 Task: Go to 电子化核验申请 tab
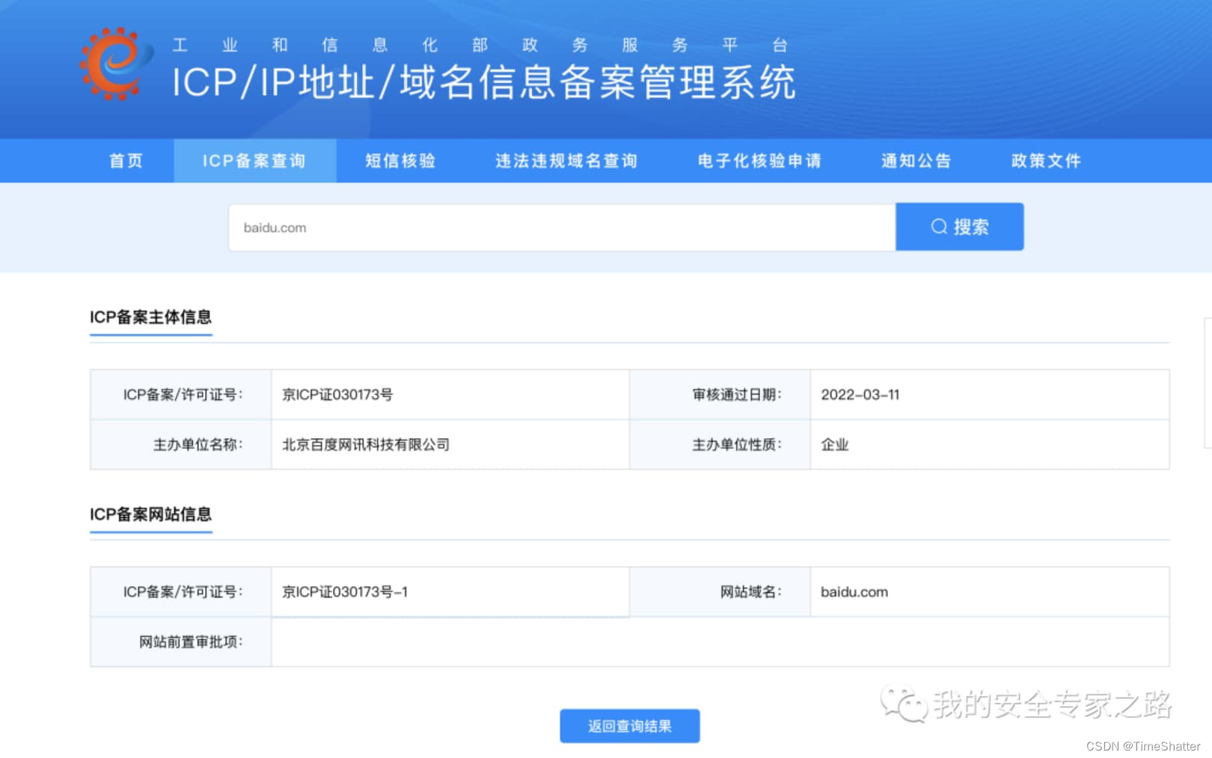[759, 161]
